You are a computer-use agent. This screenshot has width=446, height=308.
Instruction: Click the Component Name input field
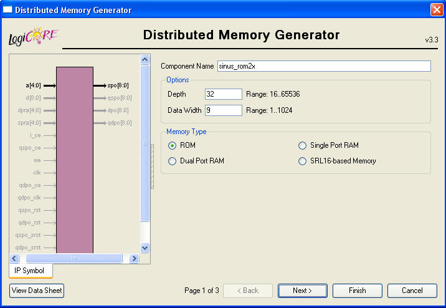pos(324,66)
